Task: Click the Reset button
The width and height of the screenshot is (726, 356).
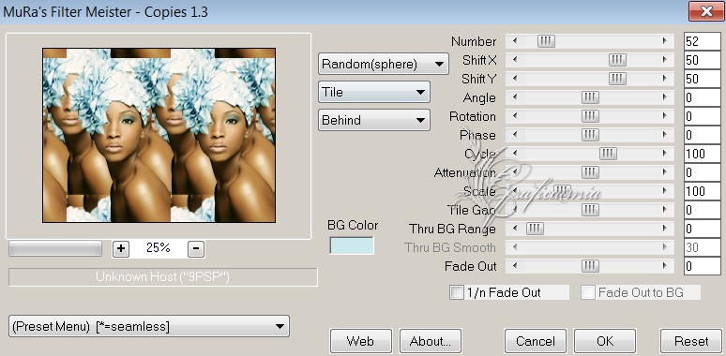Action: (690, 341)
